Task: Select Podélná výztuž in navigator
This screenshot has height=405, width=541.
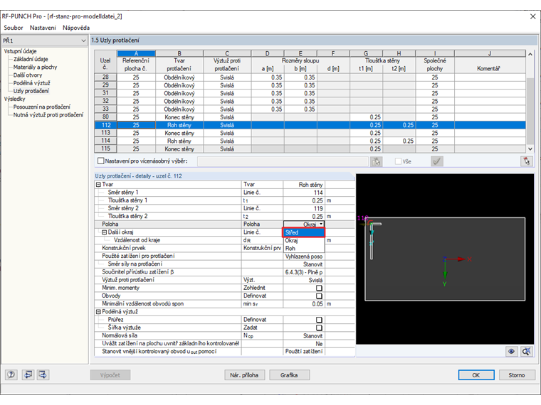Action: click(x=32, y=83)
